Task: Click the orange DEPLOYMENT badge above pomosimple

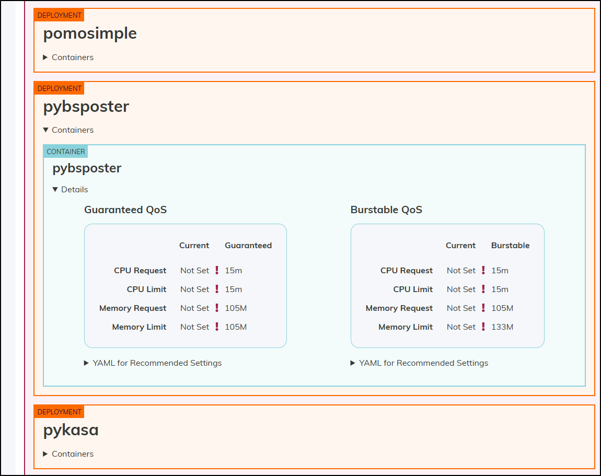Action: [x=59, y=15]
